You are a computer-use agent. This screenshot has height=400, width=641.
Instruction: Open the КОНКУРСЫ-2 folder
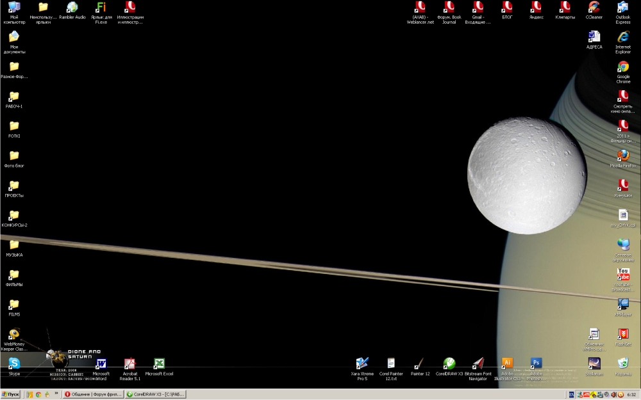[14, 218]
